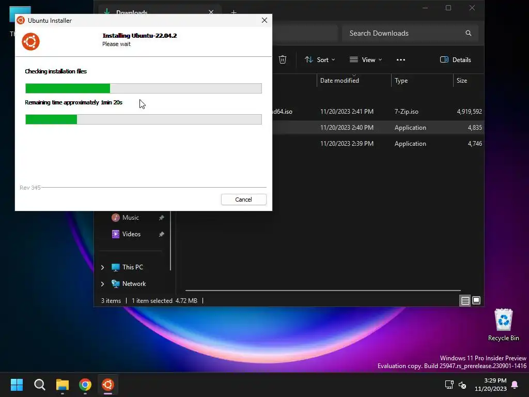Click the remaining time progress bar
The width and height of the screenshot is (529, 397).
[x=144, y=119]
